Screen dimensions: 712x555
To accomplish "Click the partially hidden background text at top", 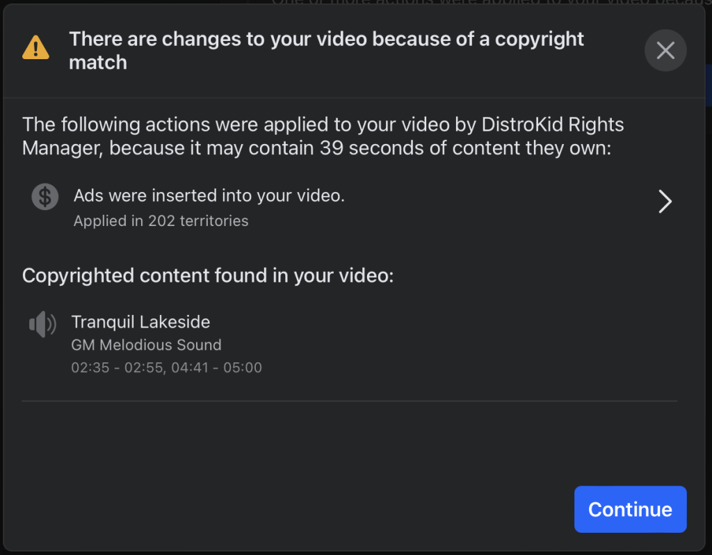I will [492, 2].
